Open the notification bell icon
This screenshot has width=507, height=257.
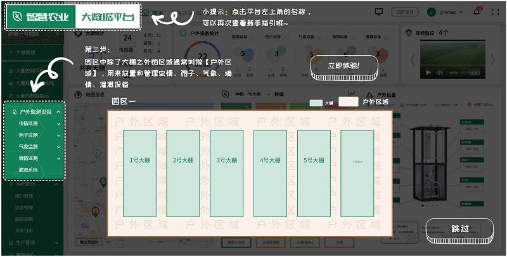[x=477, y=11]
